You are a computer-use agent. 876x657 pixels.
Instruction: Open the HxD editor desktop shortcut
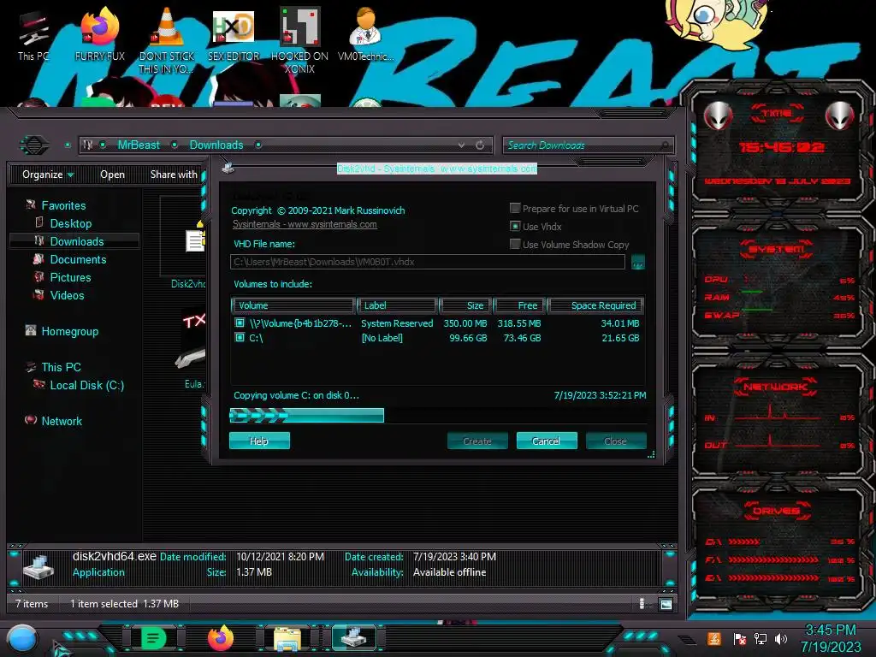[x=233, y=34]
